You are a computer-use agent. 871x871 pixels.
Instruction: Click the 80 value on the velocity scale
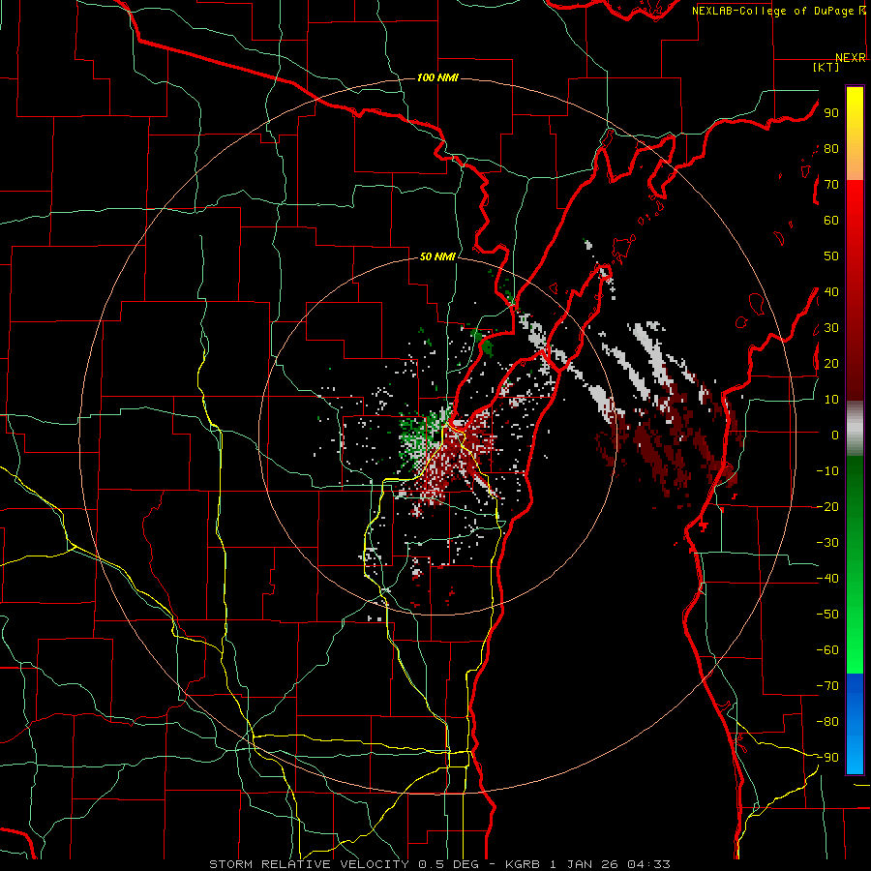click(x=831, y=149)
